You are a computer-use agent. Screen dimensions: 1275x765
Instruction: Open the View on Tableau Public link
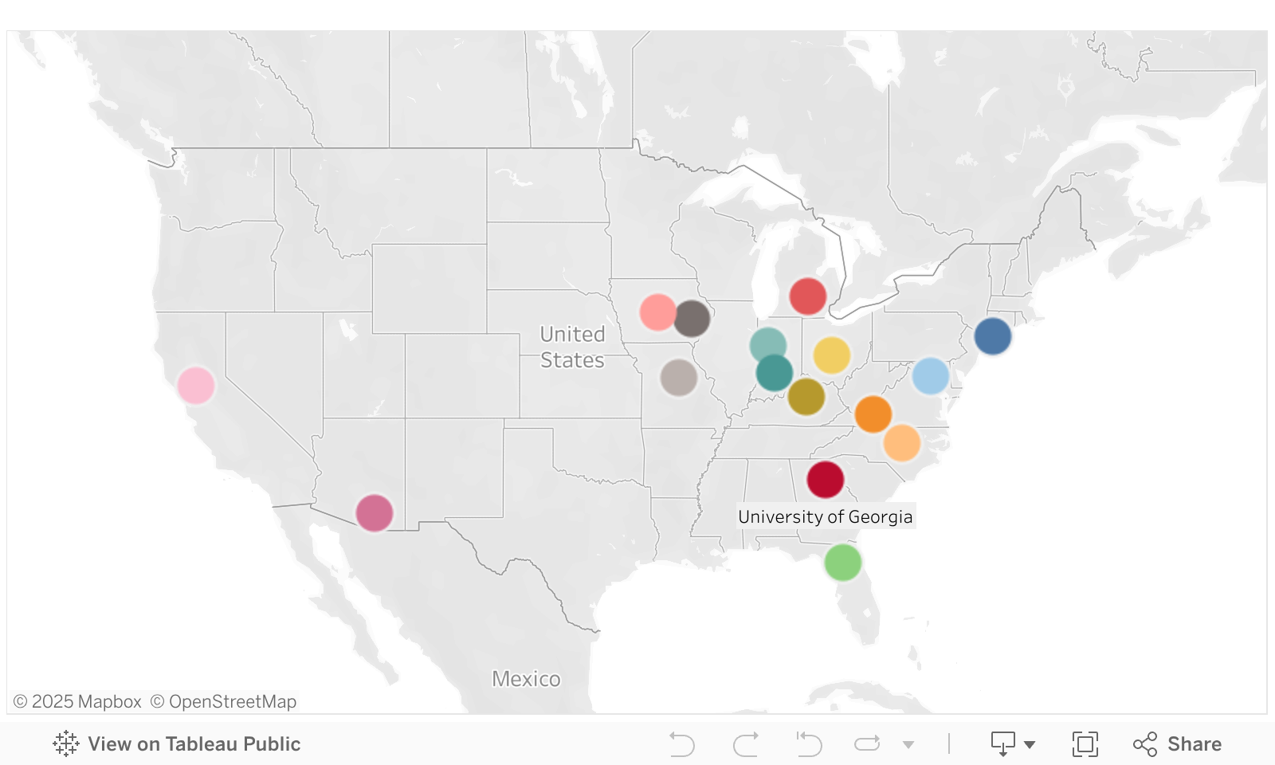point(194,743)
